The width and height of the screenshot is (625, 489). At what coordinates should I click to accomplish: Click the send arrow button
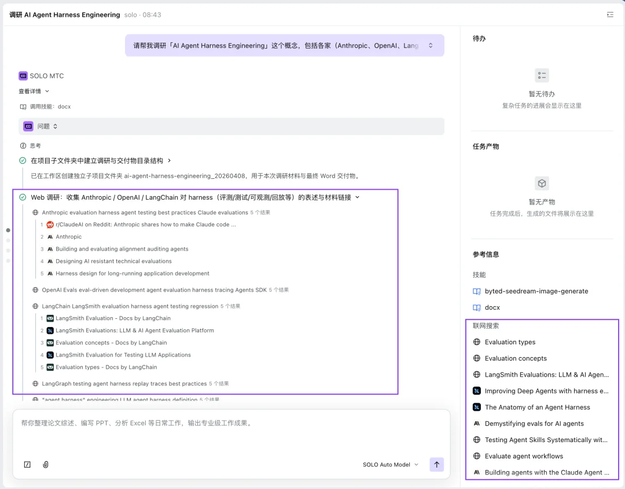pyautogui.click(x=437, y=465)
